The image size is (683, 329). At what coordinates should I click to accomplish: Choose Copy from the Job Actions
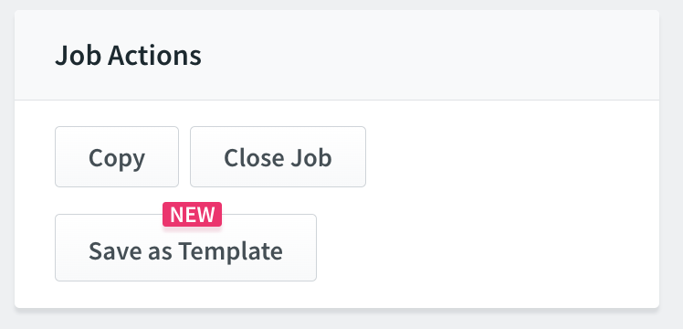pos(117,157)
